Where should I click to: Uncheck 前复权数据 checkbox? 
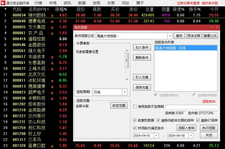point(135,120)
